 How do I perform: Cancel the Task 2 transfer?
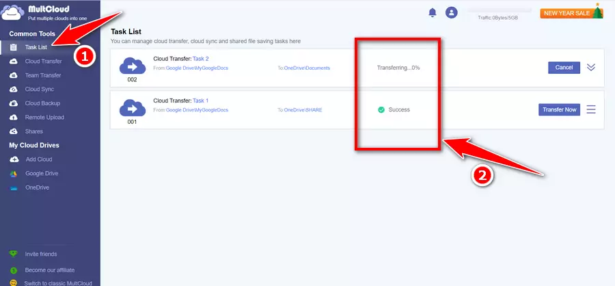[564, 68]
